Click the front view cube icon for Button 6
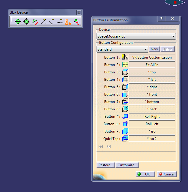 [x=125, y=94]
